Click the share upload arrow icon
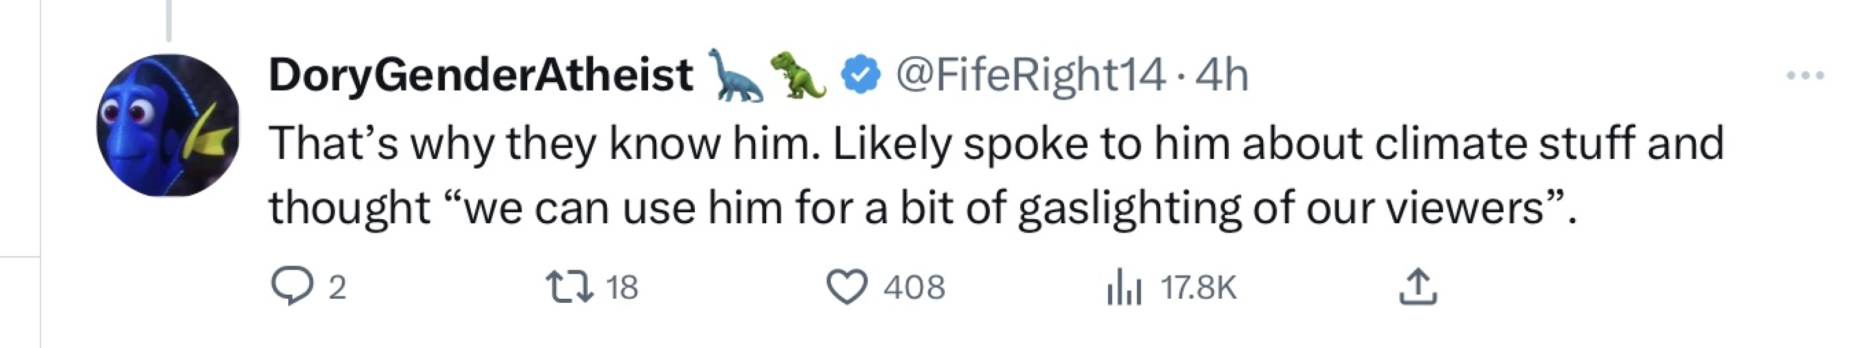Viewport: 1866px width, 348px height. (1418, 287)
